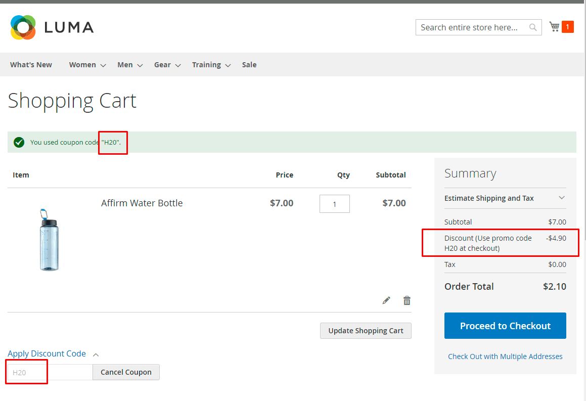The width and height of the screenshot is (586, 401).
Task: Click the green success checkmark icon
Action: pos(19,142)
